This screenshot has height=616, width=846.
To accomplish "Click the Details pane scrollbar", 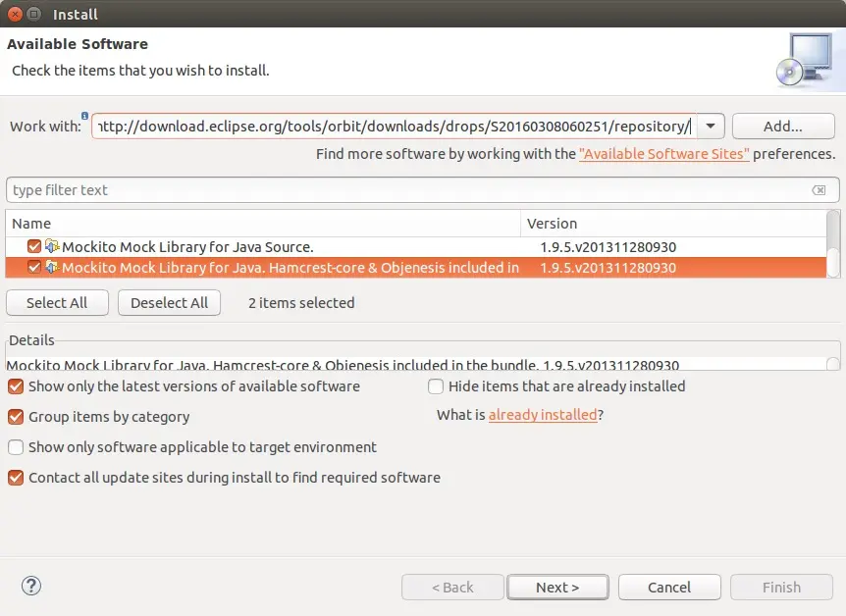I will tap(833, 363).
